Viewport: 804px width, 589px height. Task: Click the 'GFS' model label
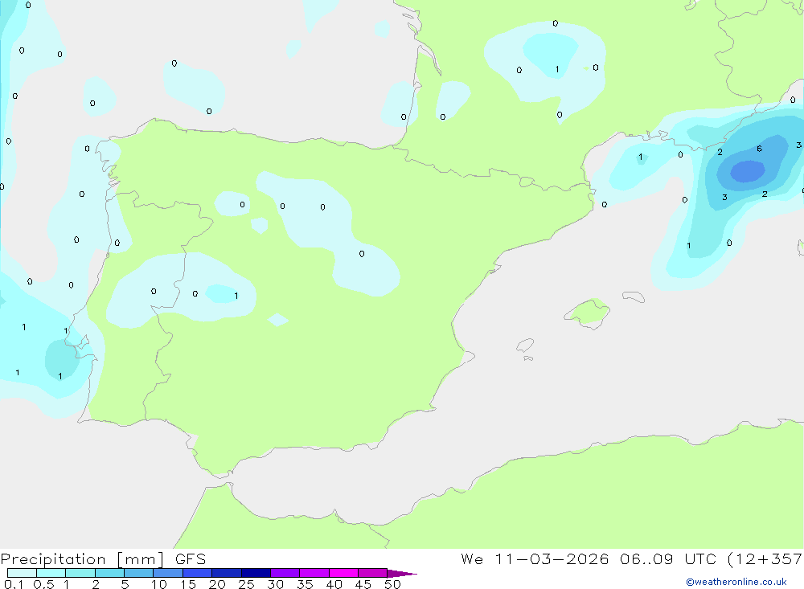191,559
